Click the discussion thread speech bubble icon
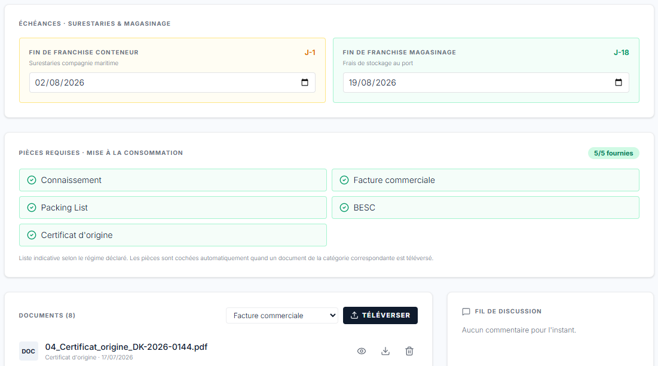 point(466,312)
